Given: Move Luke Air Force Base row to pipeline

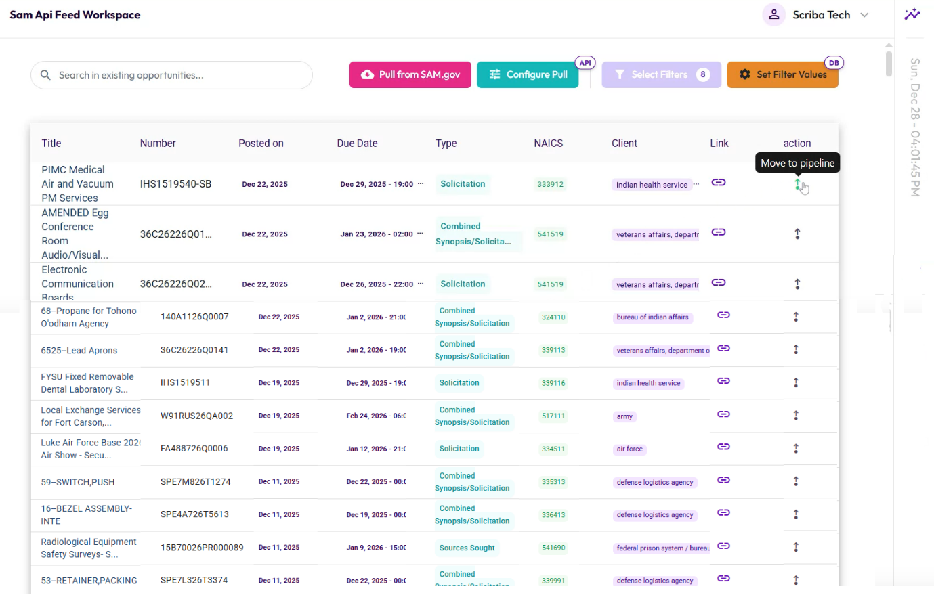Looking at the screenshot, I should click(x=796, y=448).
